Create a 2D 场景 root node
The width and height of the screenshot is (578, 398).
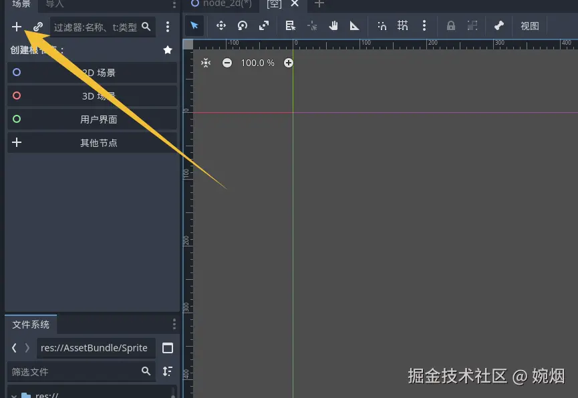(92, 73)
